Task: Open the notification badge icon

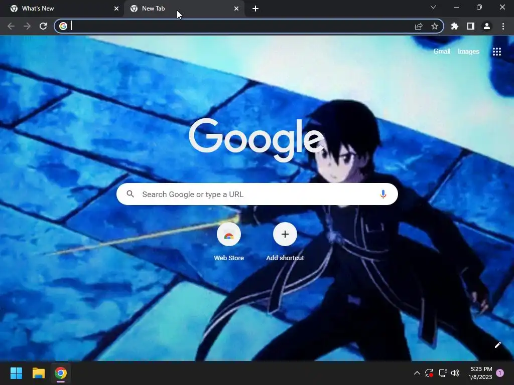Action: [x=500, y=373]
